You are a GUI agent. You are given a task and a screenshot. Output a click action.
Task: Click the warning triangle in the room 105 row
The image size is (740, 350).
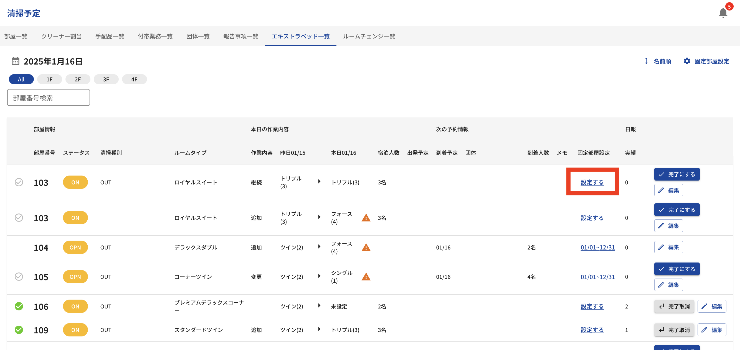click(366, 277)
